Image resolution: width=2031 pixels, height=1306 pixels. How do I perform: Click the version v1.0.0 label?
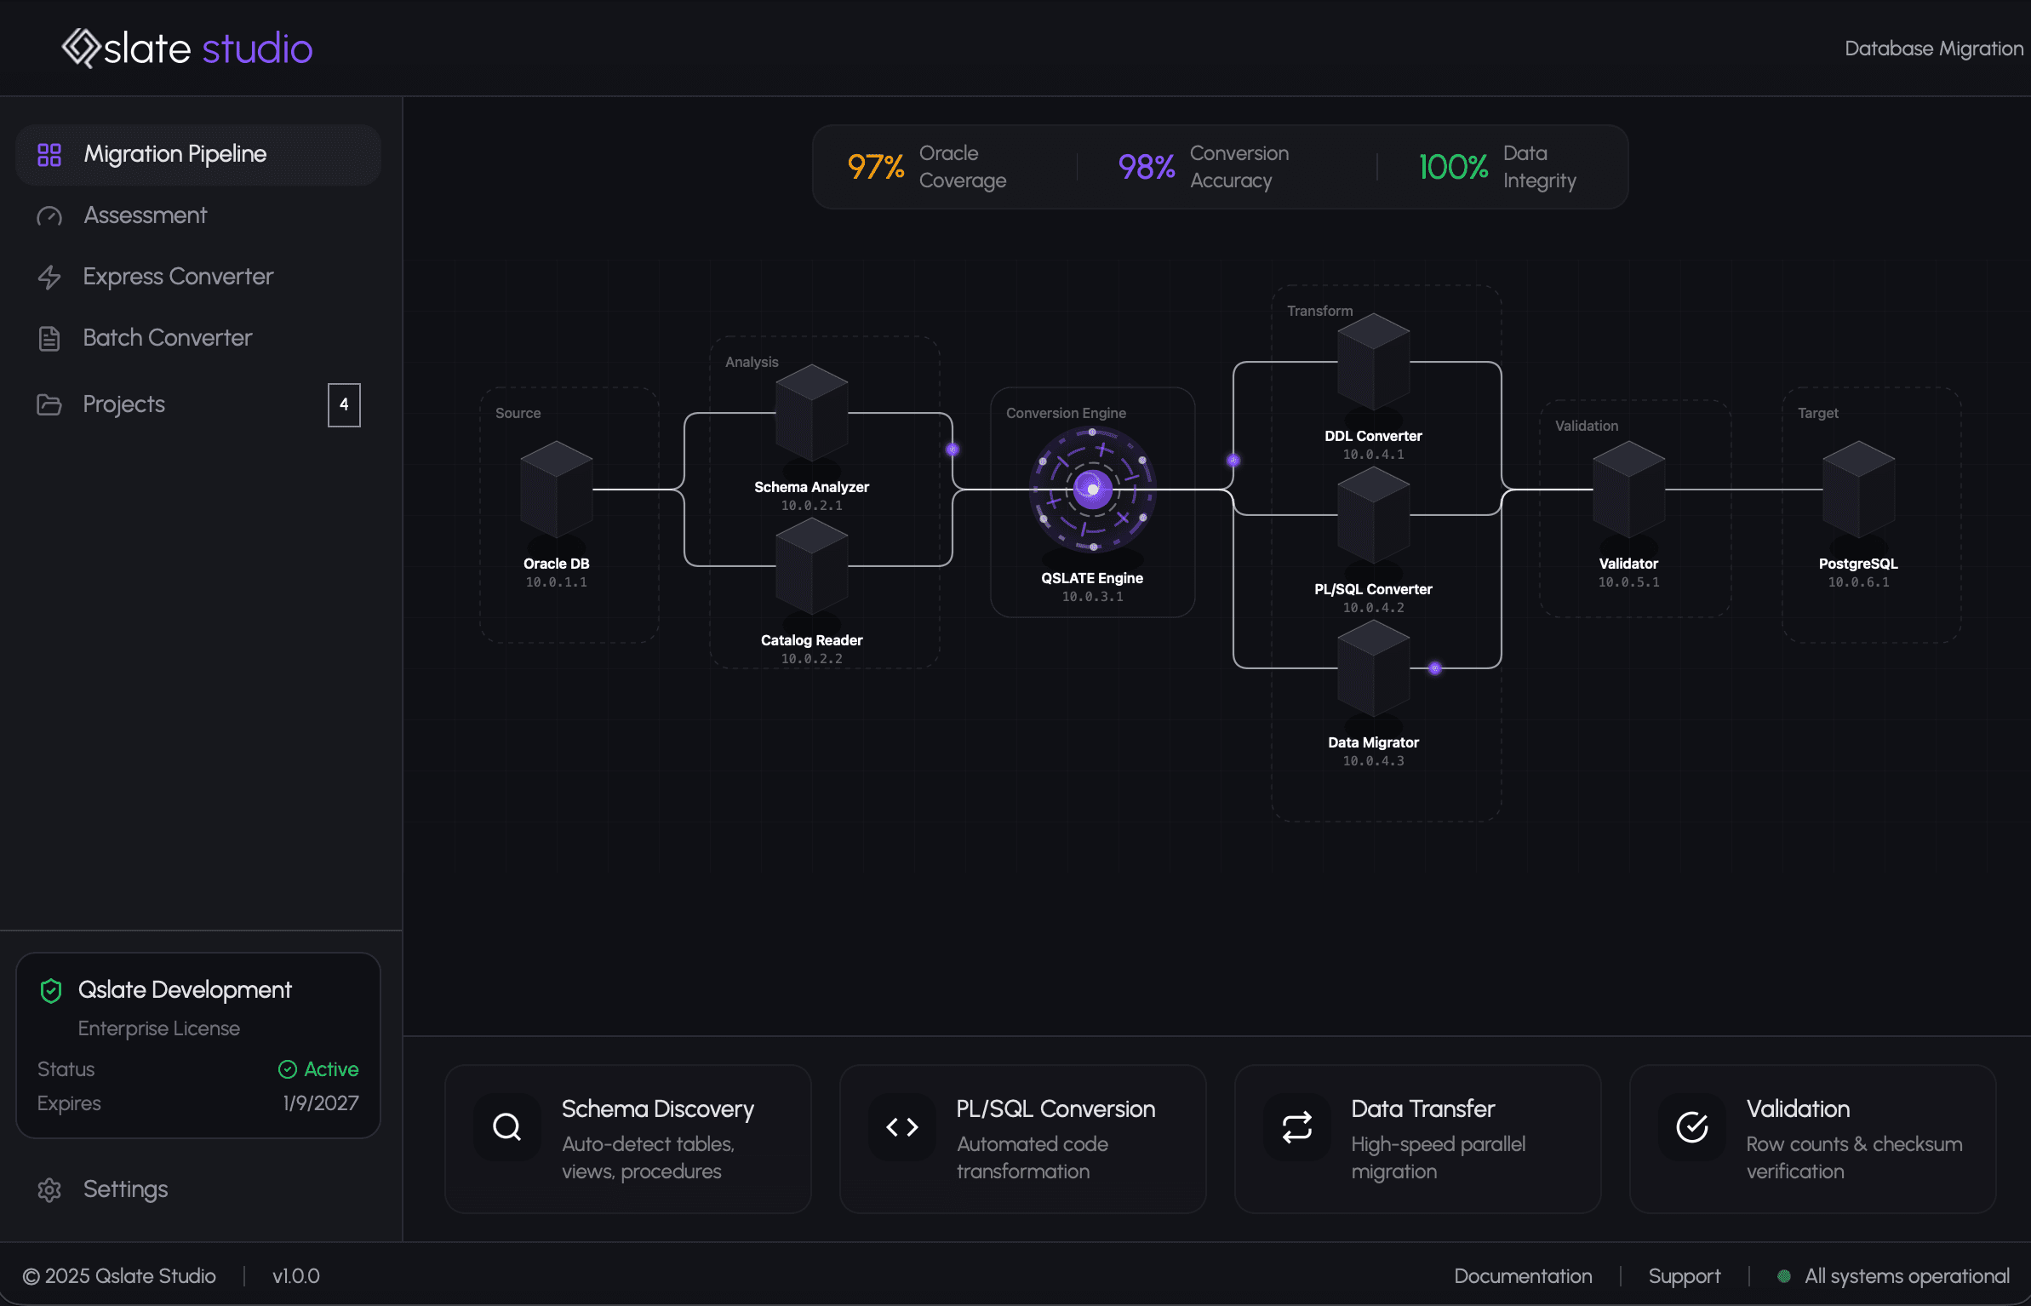click(295, 1276)
